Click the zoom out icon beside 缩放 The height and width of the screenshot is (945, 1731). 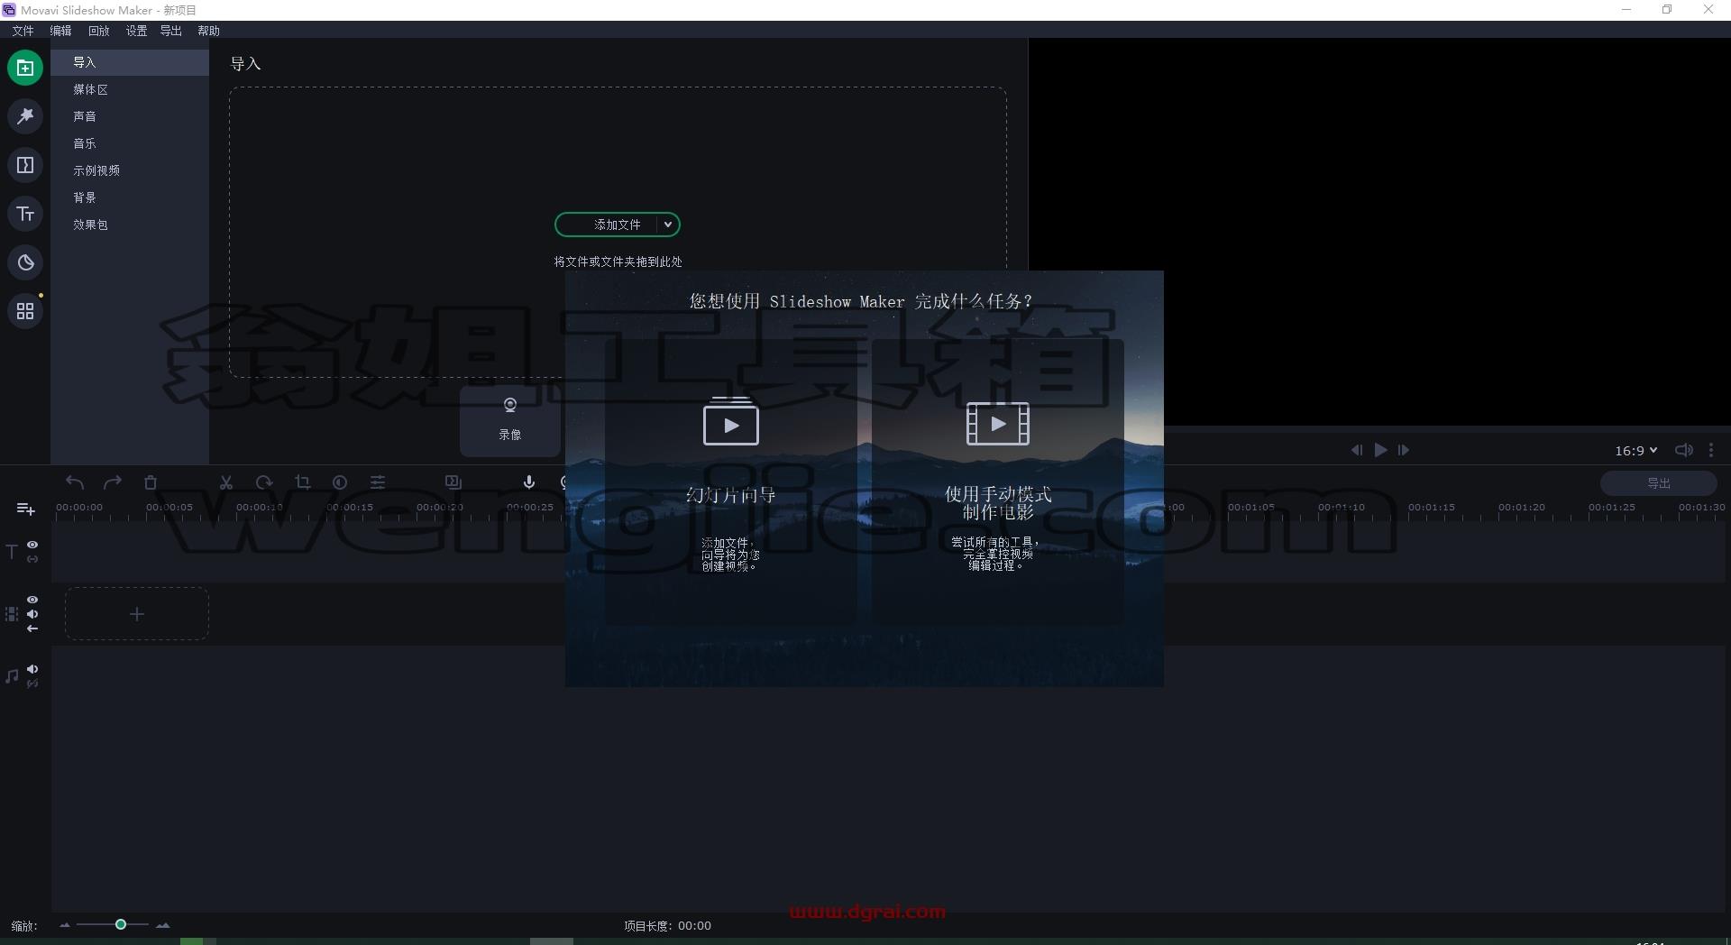point(64,925)
